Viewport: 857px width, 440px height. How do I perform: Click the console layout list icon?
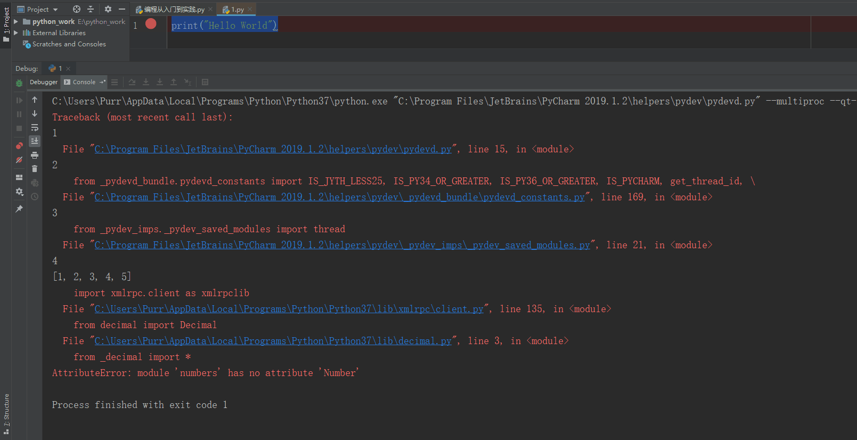tap(115, 82)
